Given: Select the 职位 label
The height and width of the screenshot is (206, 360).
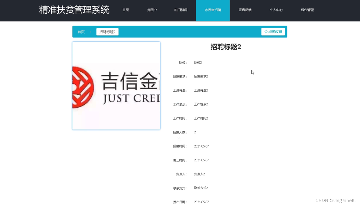Looking at the screenshot, I should coord(183,63).
